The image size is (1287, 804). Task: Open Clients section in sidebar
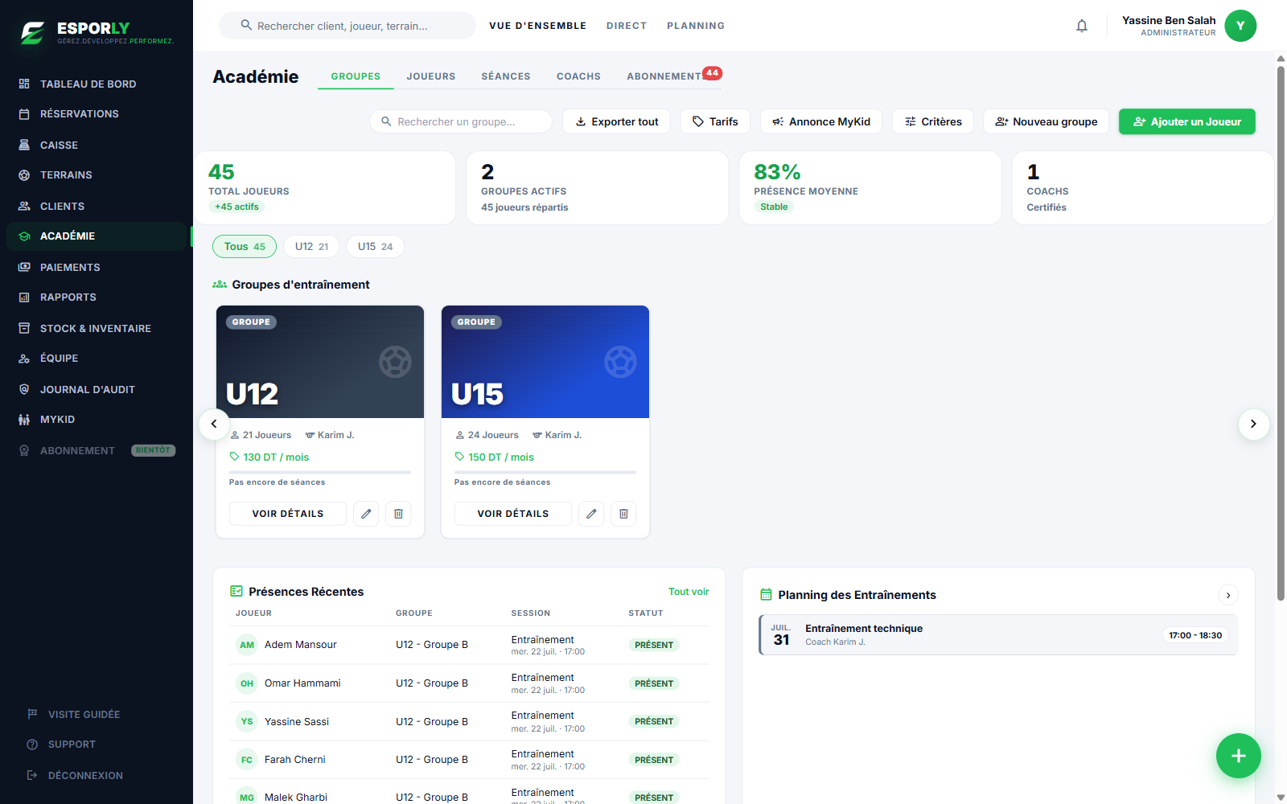click(97, 206)
